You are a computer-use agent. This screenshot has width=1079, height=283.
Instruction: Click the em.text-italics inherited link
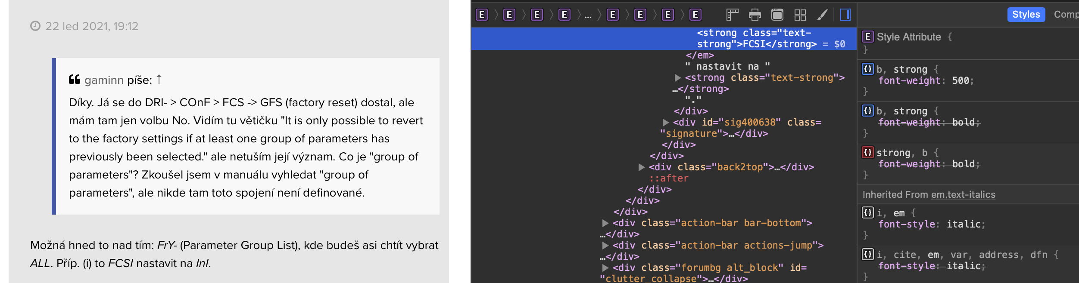point(963,195)
